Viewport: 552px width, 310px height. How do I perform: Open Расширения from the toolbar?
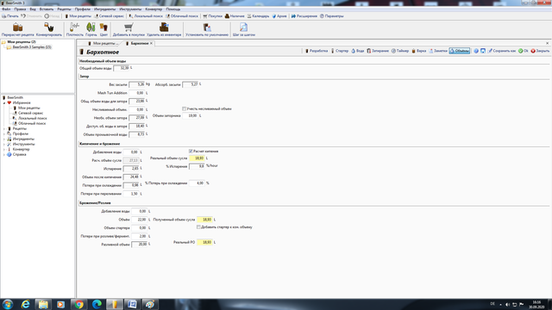pos(304,16)
